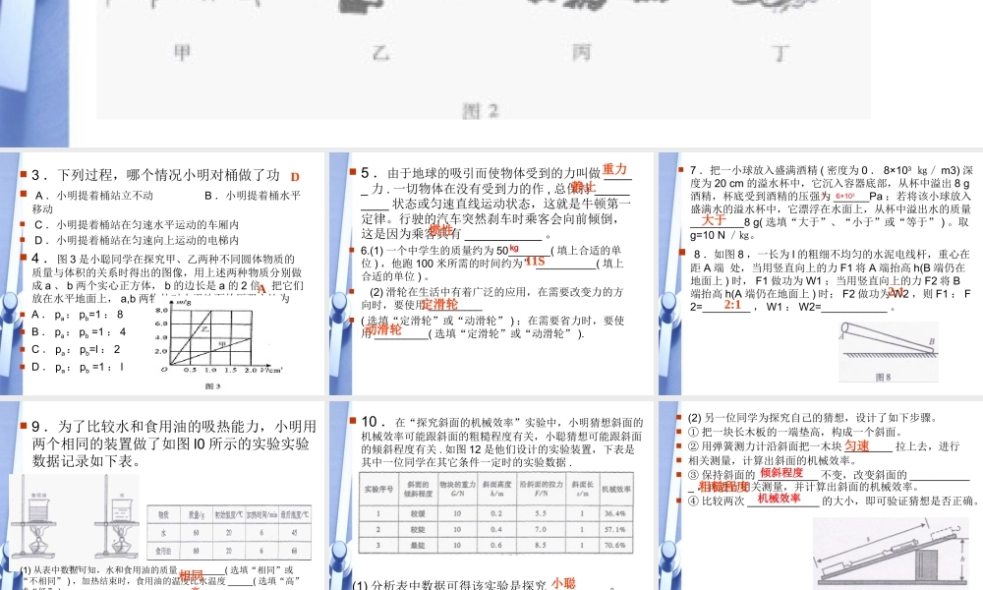Open the question 9 slide about 水和食用油
The image size is (983, 590).
point(162,496)
